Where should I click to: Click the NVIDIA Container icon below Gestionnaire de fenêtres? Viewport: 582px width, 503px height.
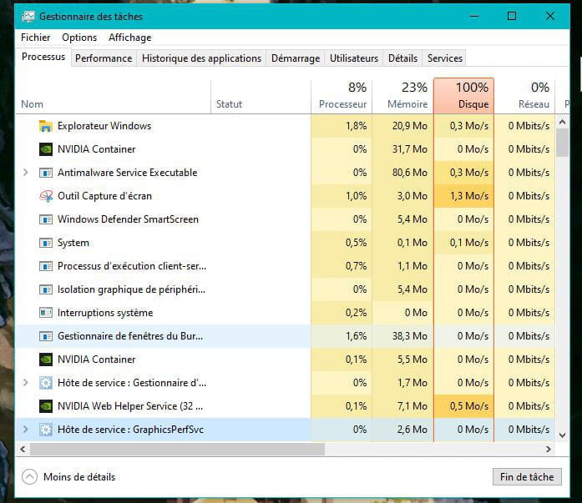pyautogui.click(x=46, y=360)
